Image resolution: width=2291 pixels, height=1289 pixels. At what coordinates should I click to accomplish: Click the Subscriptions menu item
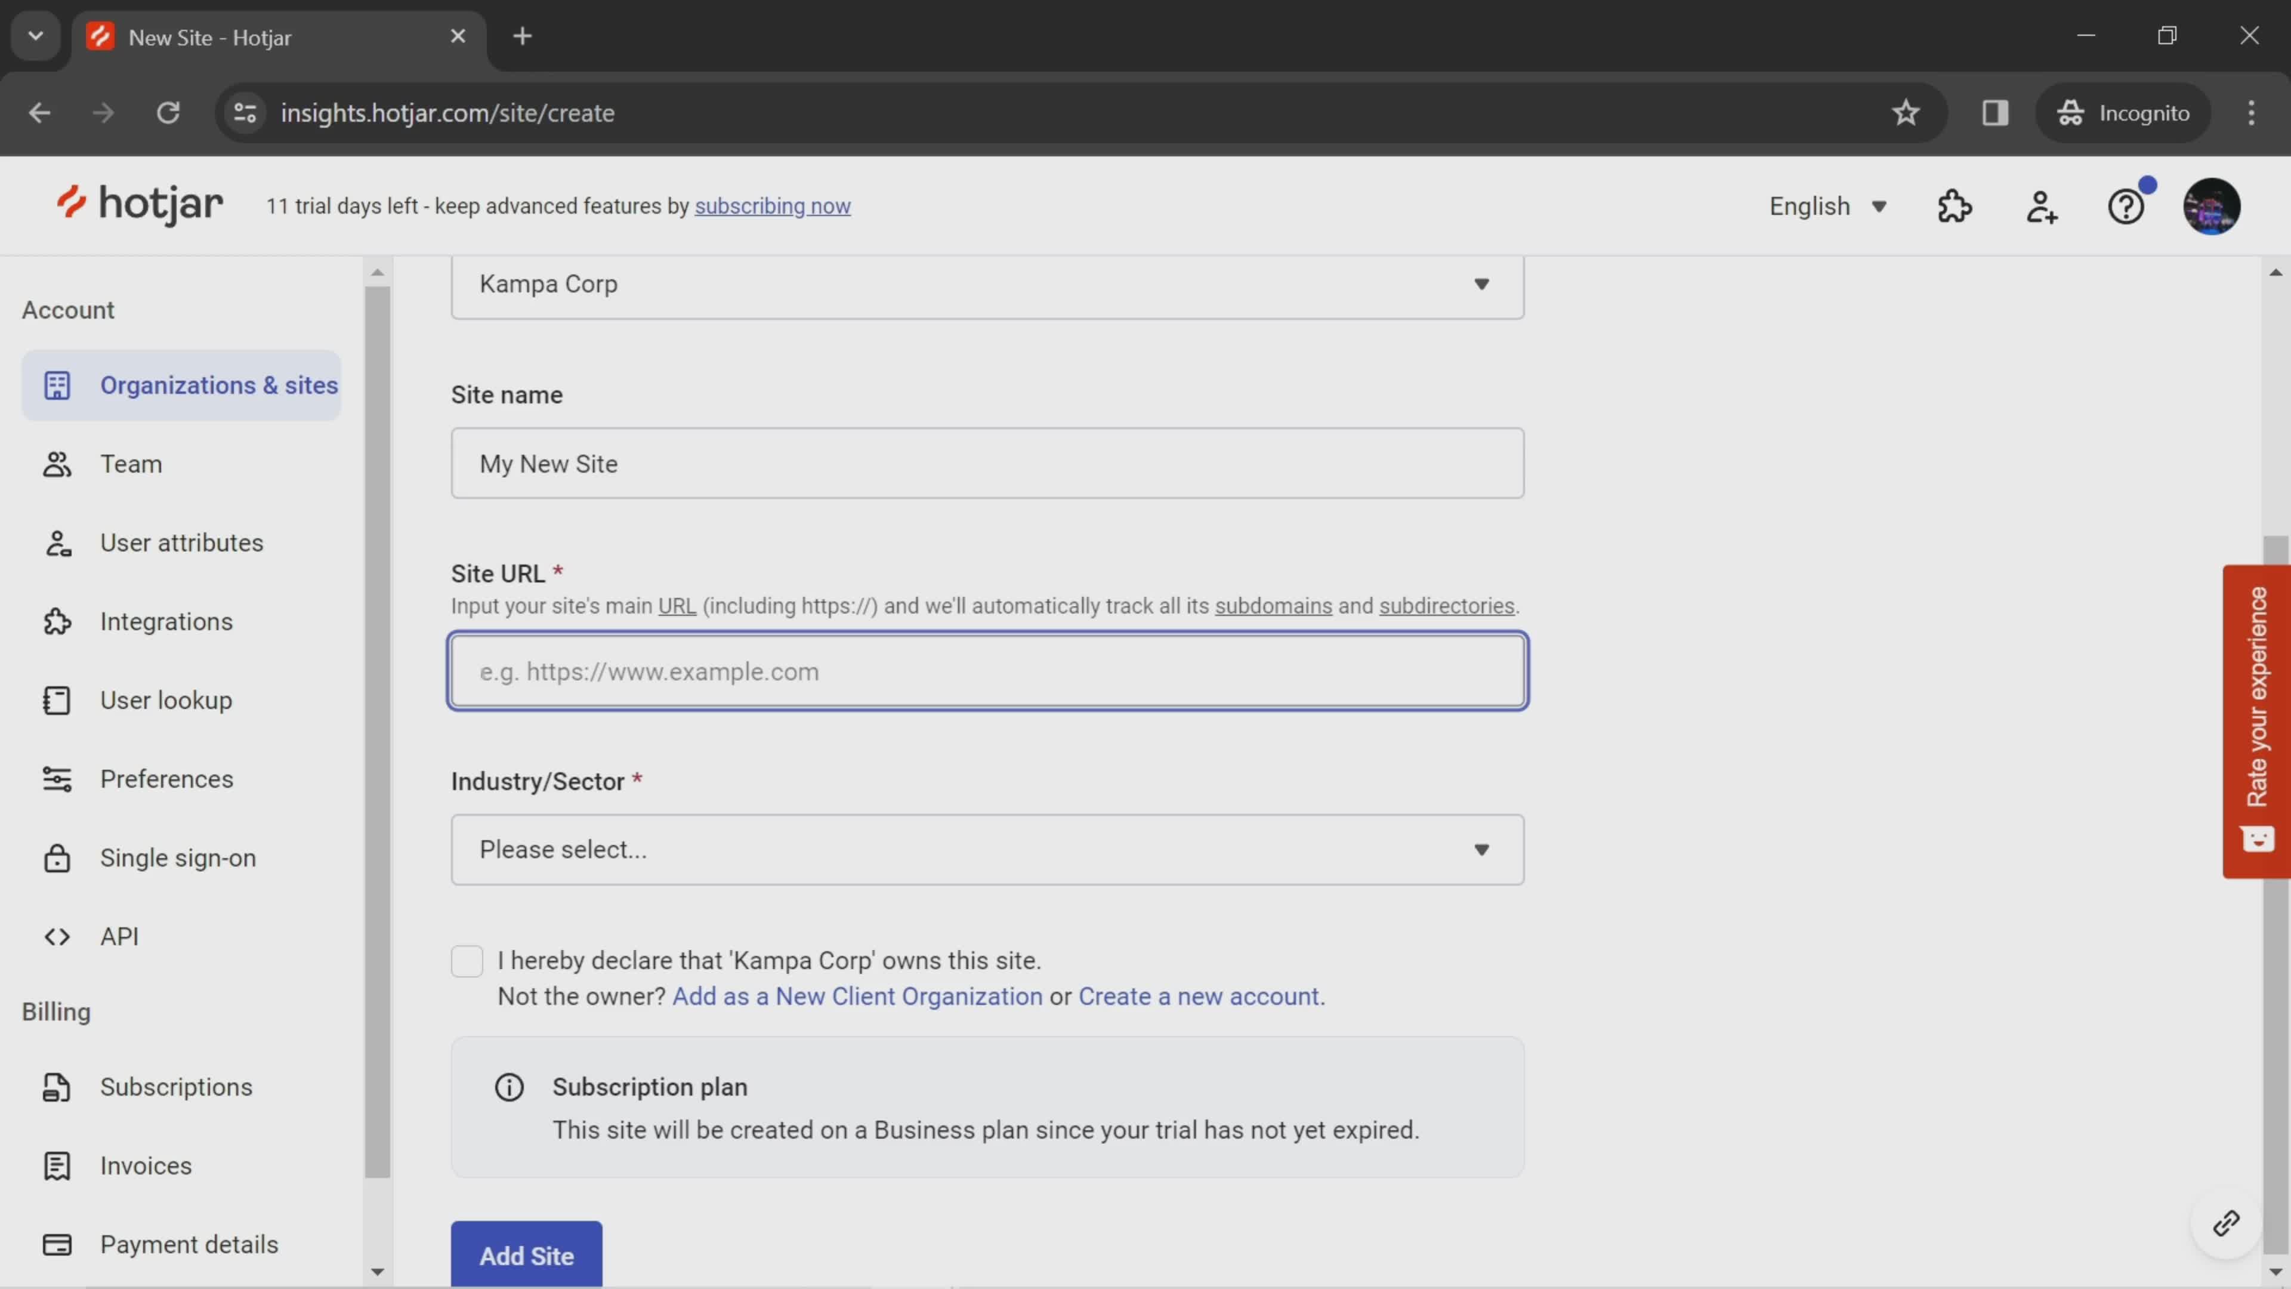(x=176, y=1086)
